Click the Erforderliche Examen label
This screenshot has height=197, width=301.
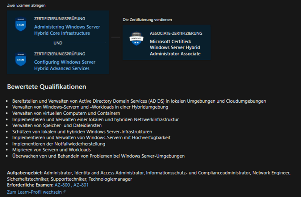click(x=30, y=185)
